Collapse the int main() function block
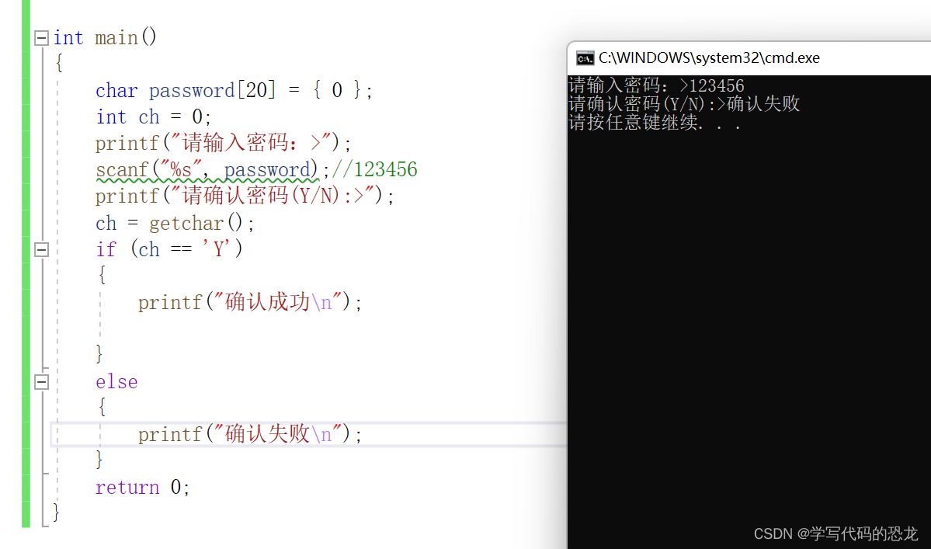 tap(41, 38)
